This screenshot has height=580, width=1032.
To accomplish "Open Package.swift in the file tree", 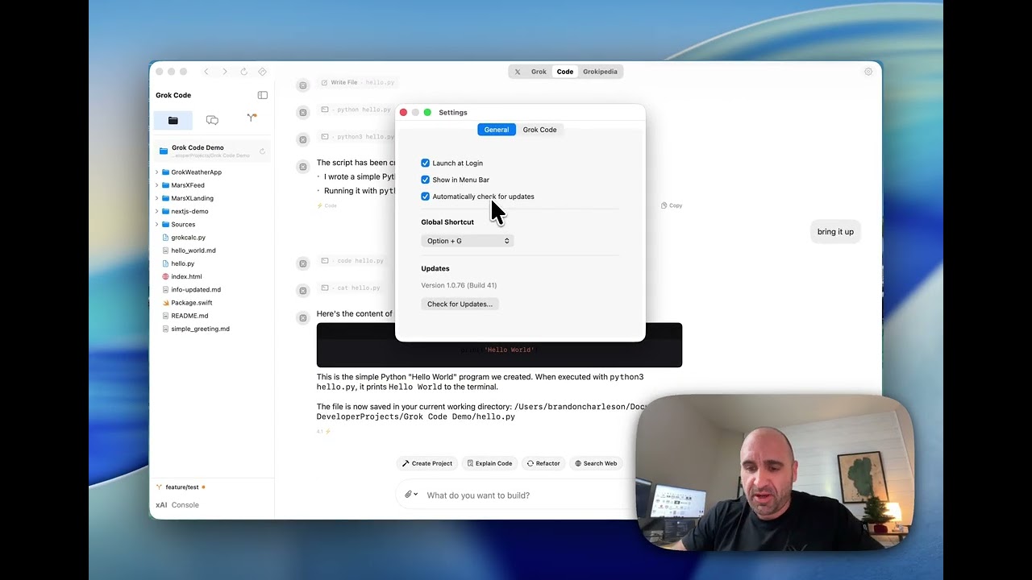I will (x=191, y=303).
